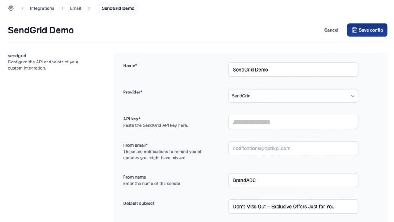Click the 'Default subject' label
This screenshot has height=222, width=394.
point(139,203)
